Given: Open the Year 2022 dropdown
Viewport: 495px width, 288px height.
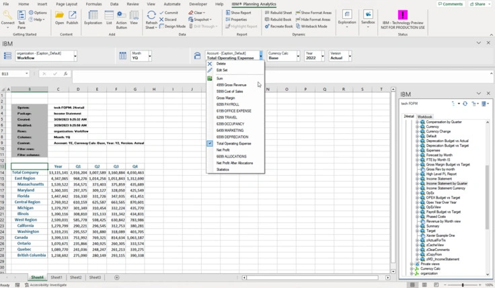Looking at the screenshot, I should pyautogui.click(x=321, y=57).
